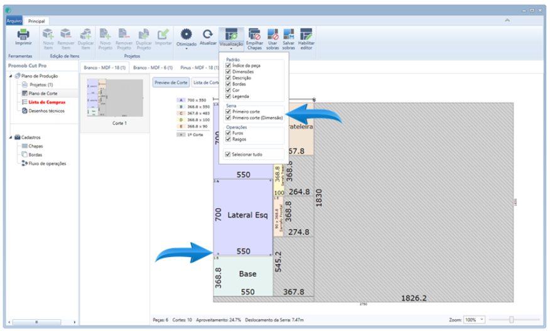Viewport: 550px width, 331px height.
Task: Click the legend C color swatch
Action: 181,113
